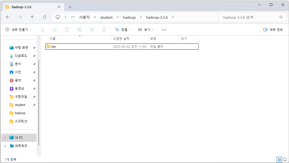Expand the 네트워크 tree node
The height and width of the screenshot is (163, 289).
pos(5,146)
